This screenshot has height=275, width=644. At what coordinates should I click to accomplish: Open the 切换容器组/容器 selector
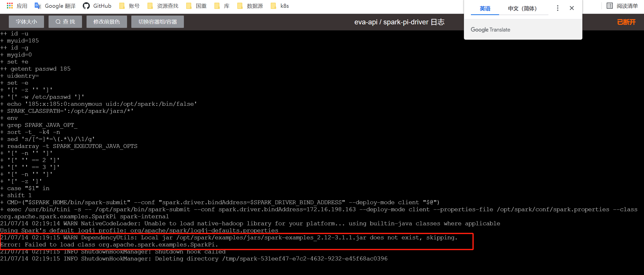coord(157,22)
